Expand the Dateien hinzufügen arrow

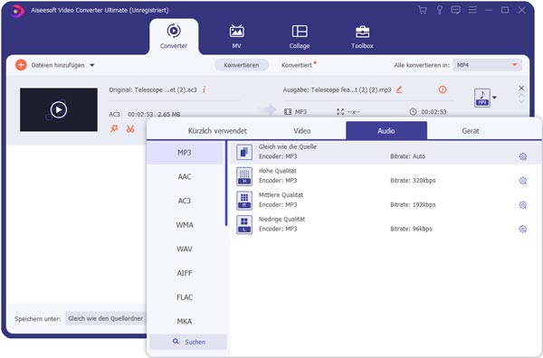pos(92,65)
